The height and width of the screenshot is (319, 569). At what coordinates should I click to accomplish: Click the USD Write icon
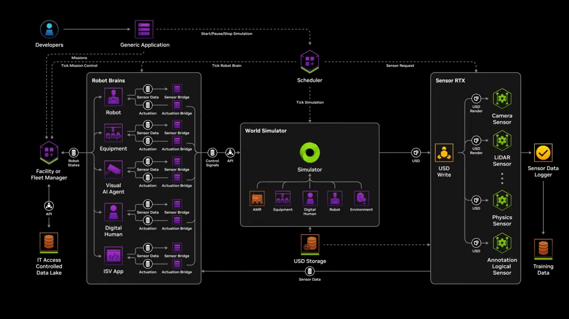click(444, 152)
